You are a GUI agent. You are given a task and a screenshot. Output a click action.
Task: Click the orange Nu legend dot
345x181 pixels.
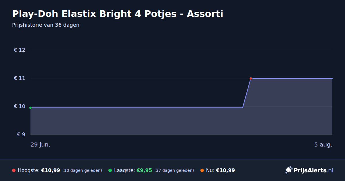click(202, 170)
